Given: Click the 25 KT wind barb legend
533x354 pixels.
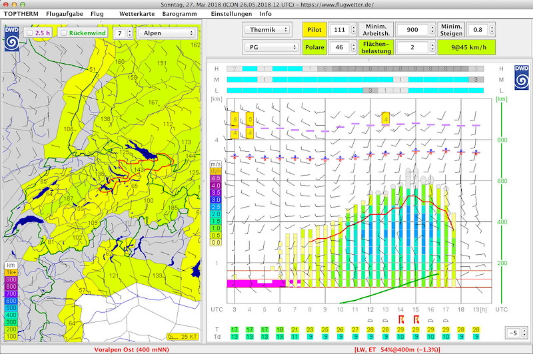Looking at the screenshot, I should tap(183, 337).
